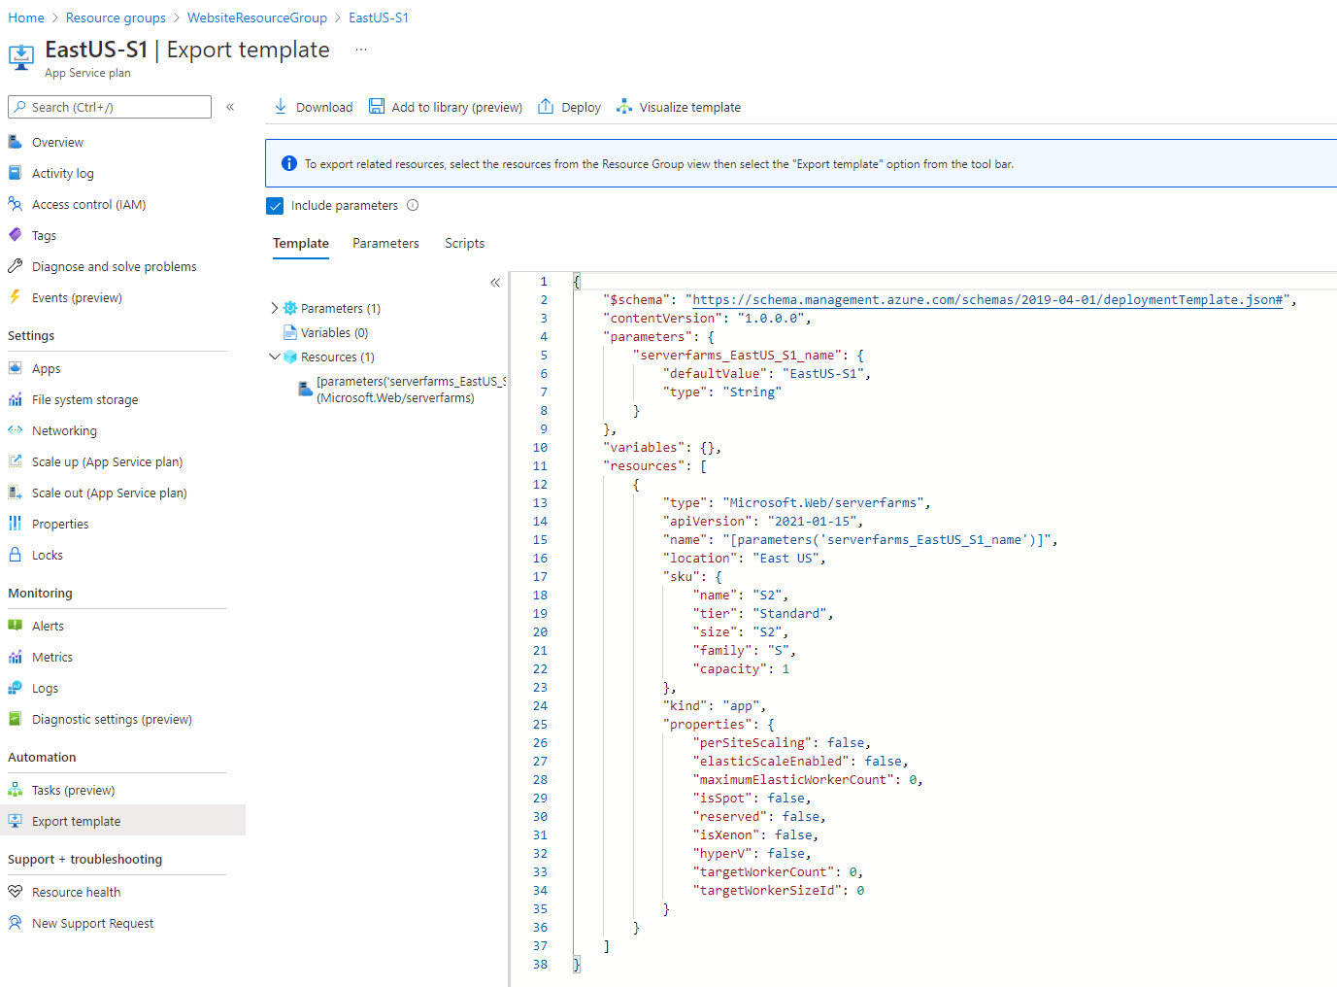Click line number 38 in the gutter
Image resolution: width=1337 pixels, height=987 pixels.
[x=540, y=965]
